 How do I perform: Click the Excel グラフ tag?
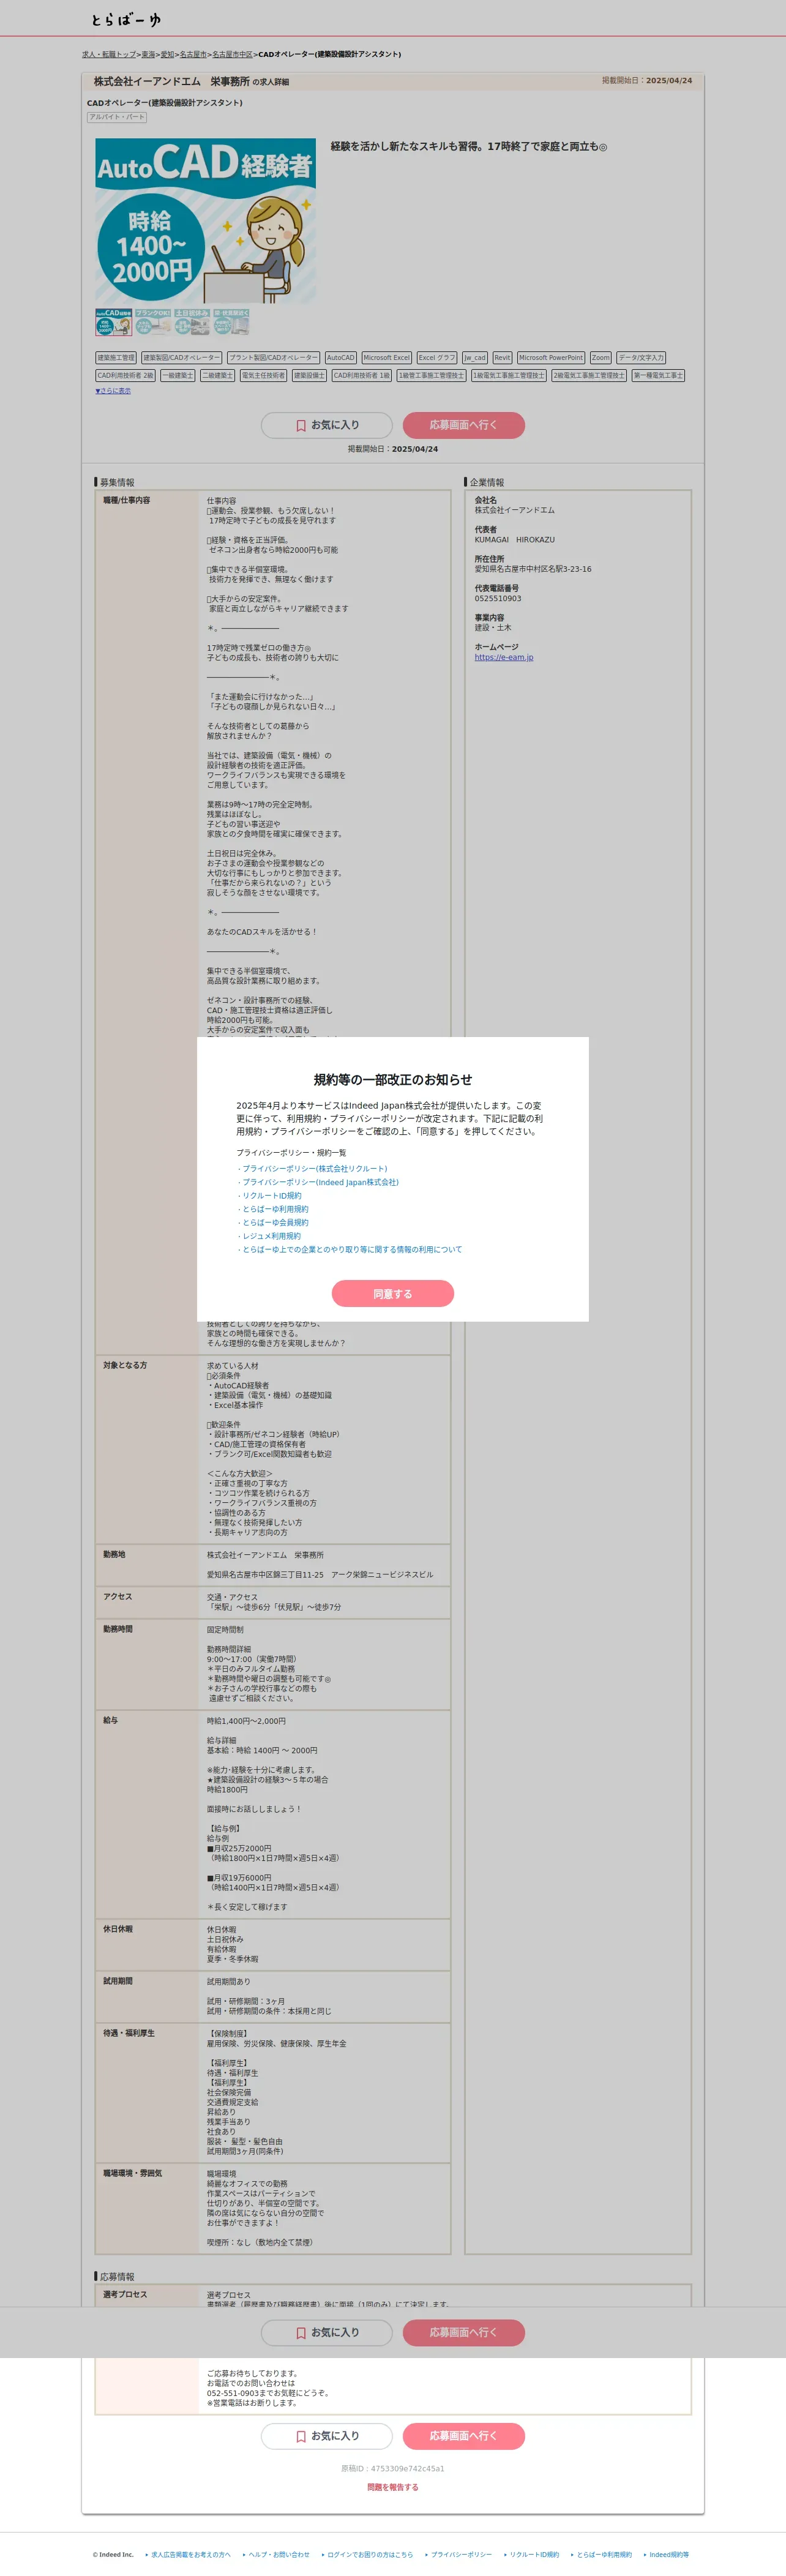(x=436, y=357)
